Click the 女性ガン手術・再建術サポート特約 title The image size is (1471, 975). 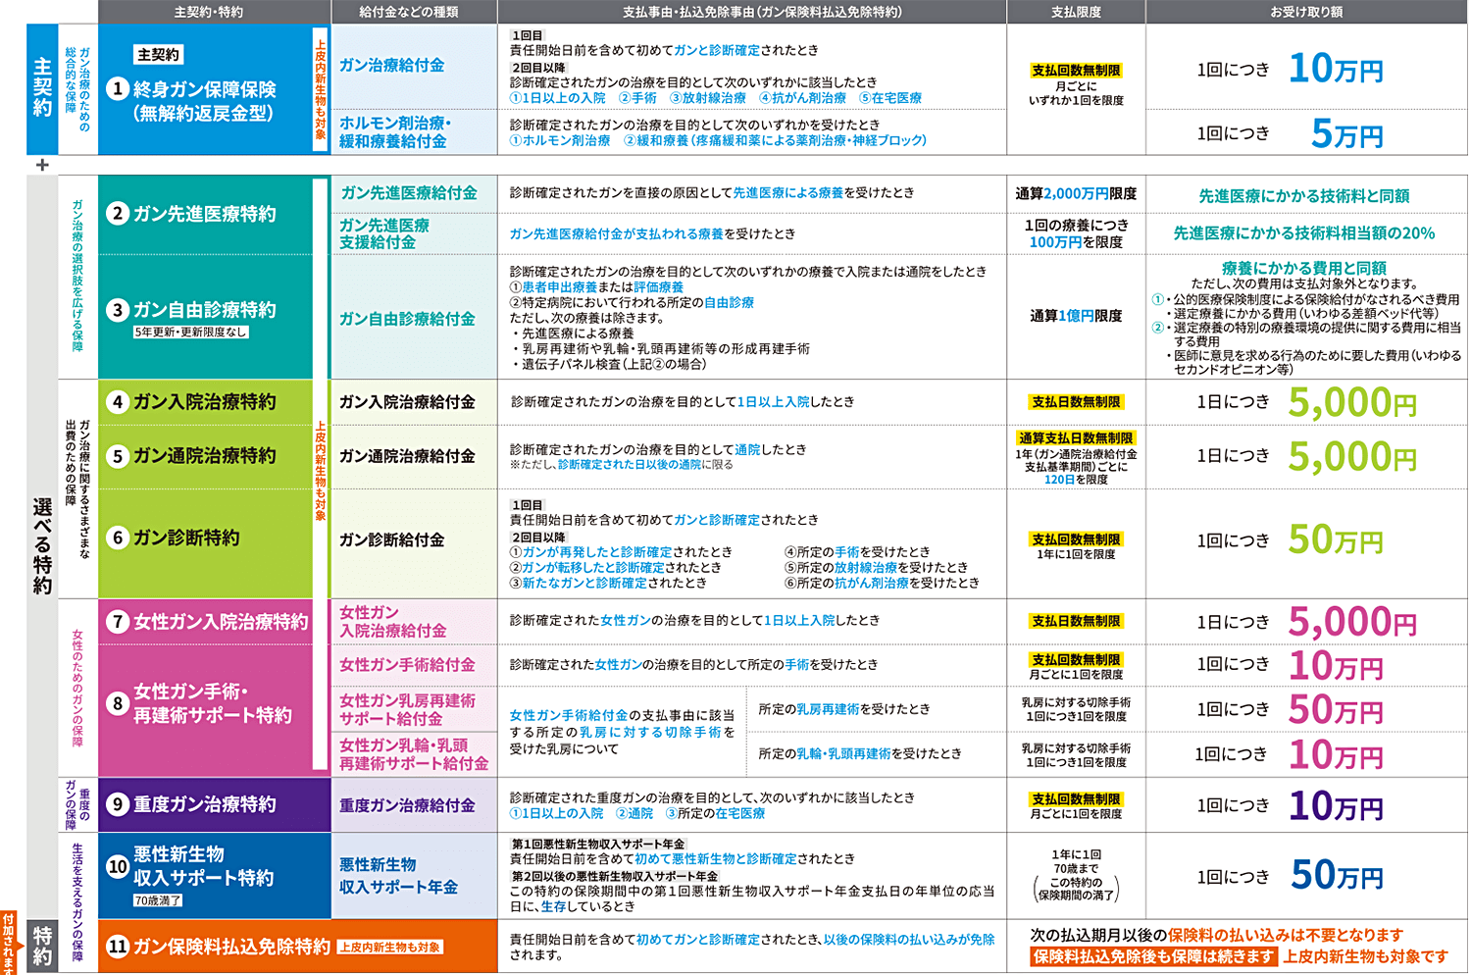(213, 702)
